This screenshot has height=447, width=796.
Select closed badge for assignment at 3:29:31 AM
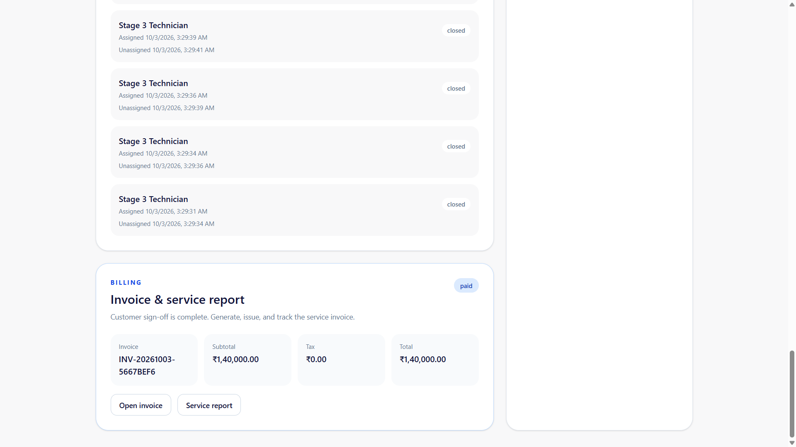click(456, 204)
